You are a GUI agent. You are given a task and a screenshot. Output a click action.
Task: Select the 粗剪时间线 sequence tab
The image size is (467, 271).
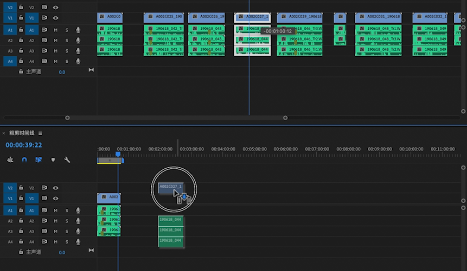click(x=21, y=133)
